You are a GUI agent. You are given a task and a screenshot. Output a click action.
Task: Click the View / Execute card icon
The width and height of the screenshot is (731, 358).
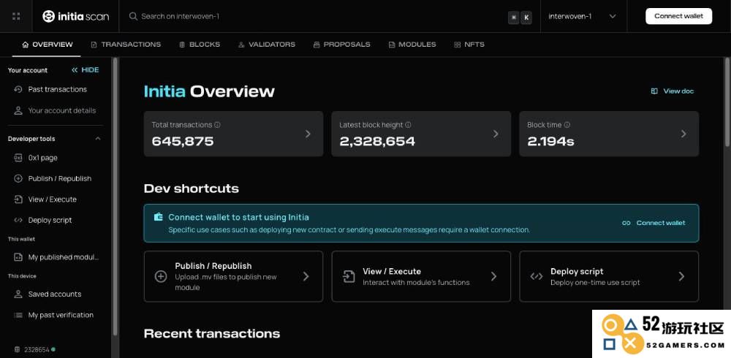click(x=348, y=276)
